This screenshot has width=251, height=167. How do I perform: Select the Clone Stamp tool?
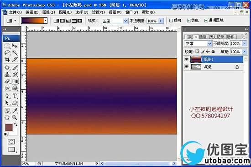tap(7, 74)
